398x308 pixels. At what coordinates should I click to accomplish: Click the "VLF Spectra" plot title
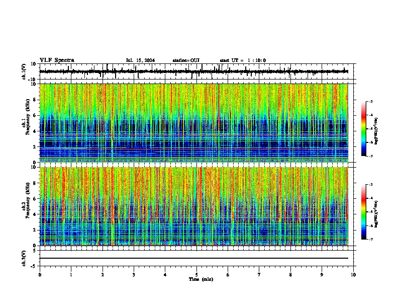57,60
